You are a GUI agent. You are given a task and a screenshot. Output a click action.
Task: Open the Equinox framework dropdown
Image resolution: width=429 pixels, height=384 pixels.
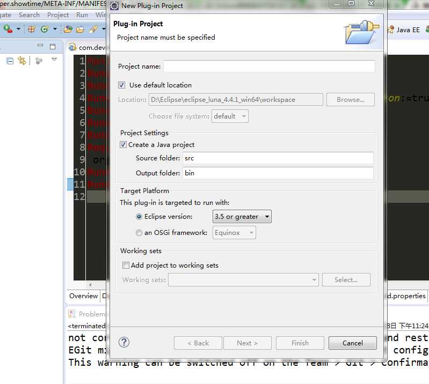click(x=234, y=233)
